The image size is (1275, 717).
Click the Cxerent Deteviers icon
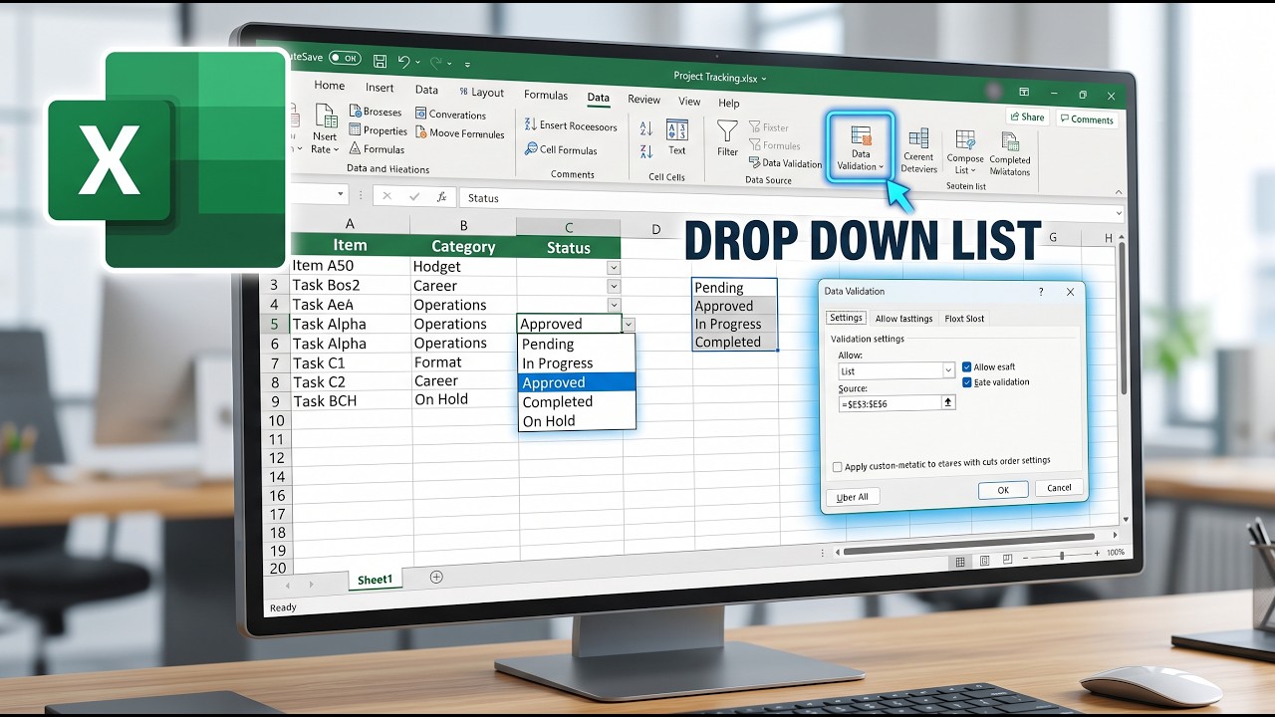tap(918, 138)
